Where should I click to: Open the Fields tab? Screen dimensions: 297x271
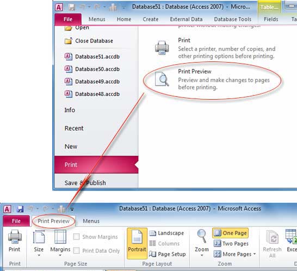pos(271,20)
